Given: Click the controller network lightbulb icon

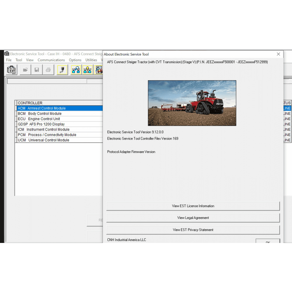Looking at the screenshot, I should 88,70.
